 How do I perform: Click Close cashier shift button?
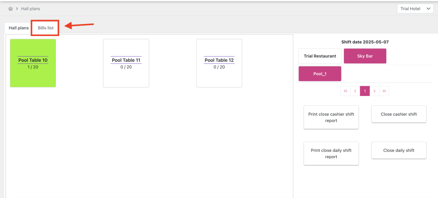399,114
